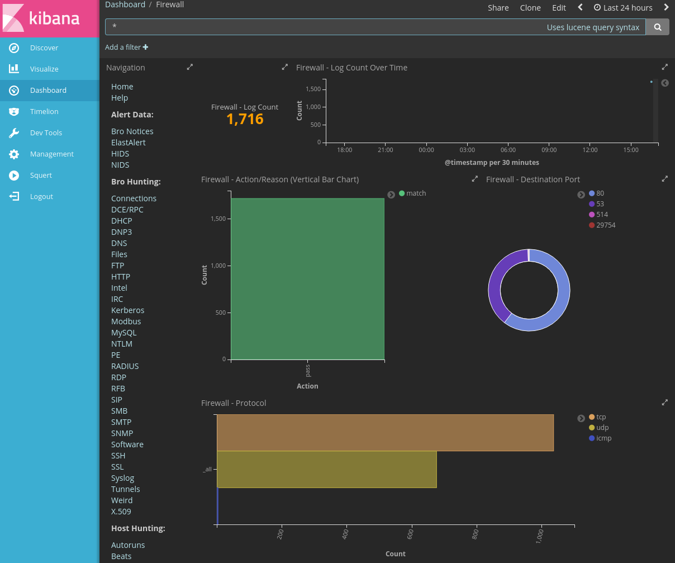The width and height of the screenshot is (675, 563).
Task: Select Dashboard in the breadcrumb trail
Action: coord(125,4)
